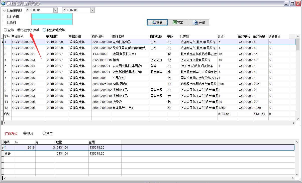Click the cyan supplier name input field
Screen dimensions: 302x183
point(52,16)
